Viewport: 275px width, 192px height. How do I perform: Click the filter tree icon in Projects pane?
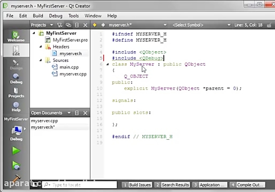point(60,25)
